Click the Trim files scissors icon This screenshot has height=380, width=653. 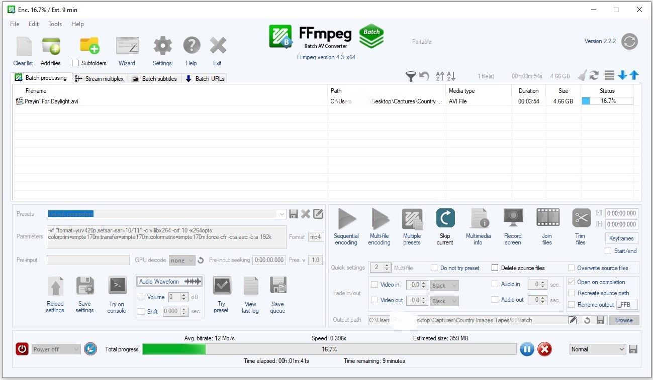[581, 218]
